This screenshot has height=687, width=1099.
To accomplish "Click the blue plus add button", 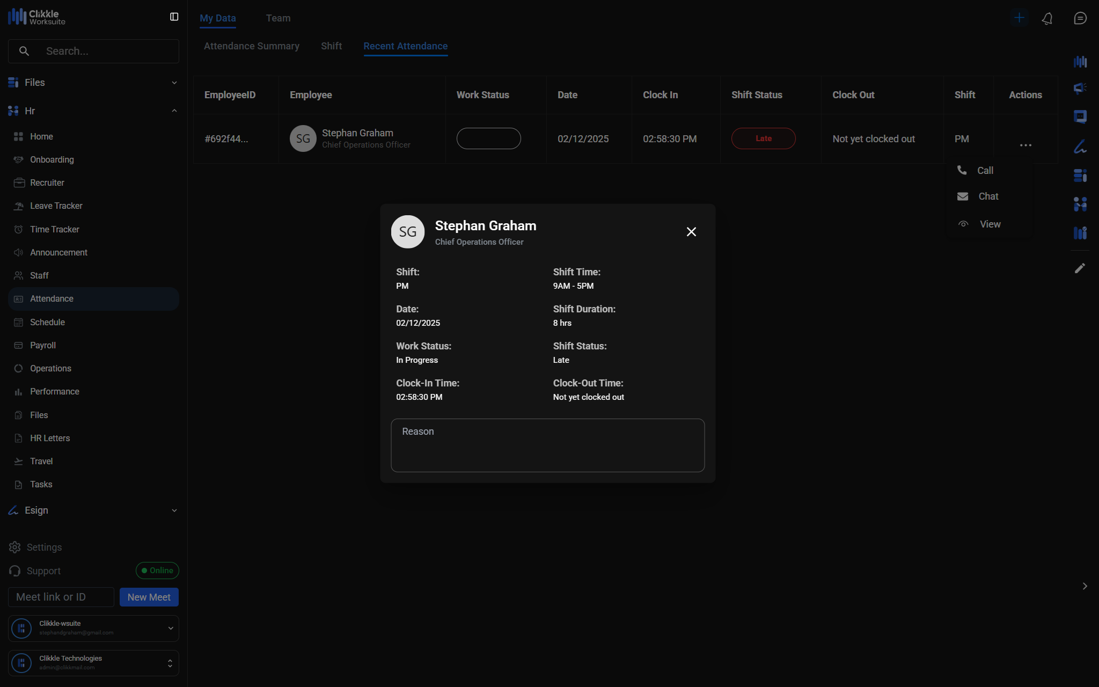I will pos(1019,18).
